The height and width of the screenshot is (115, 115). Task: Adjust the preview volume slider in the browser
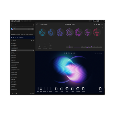[x=16, y=93]
